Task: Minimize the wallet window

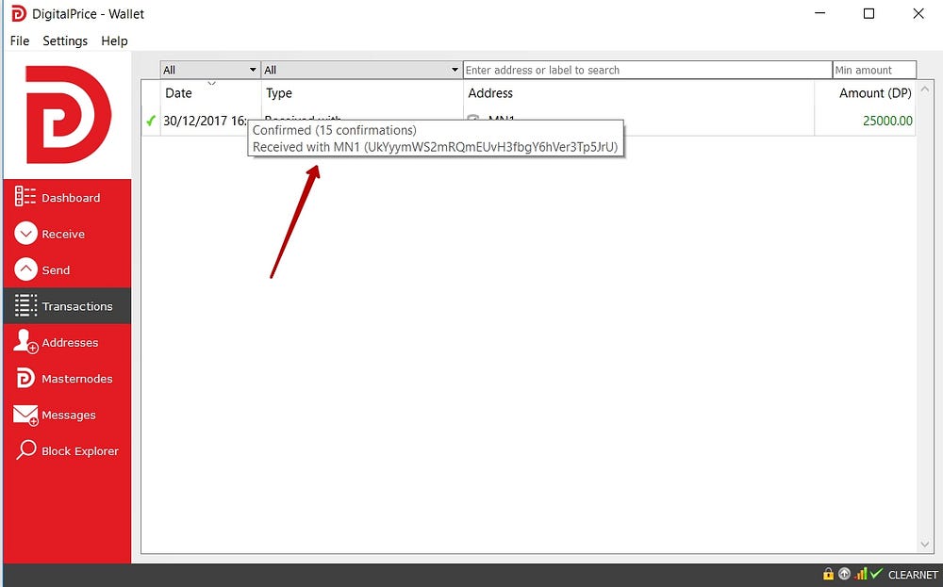Action: pyautogui.click(x=820, y=13)
